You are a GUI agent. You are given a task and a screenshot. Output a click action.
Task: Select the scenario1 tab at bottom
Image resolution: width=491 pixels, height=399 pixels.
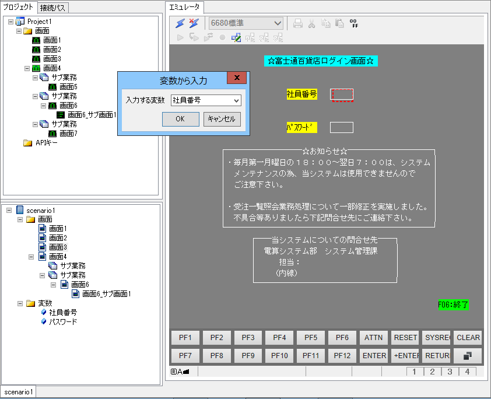pos(18,392)
